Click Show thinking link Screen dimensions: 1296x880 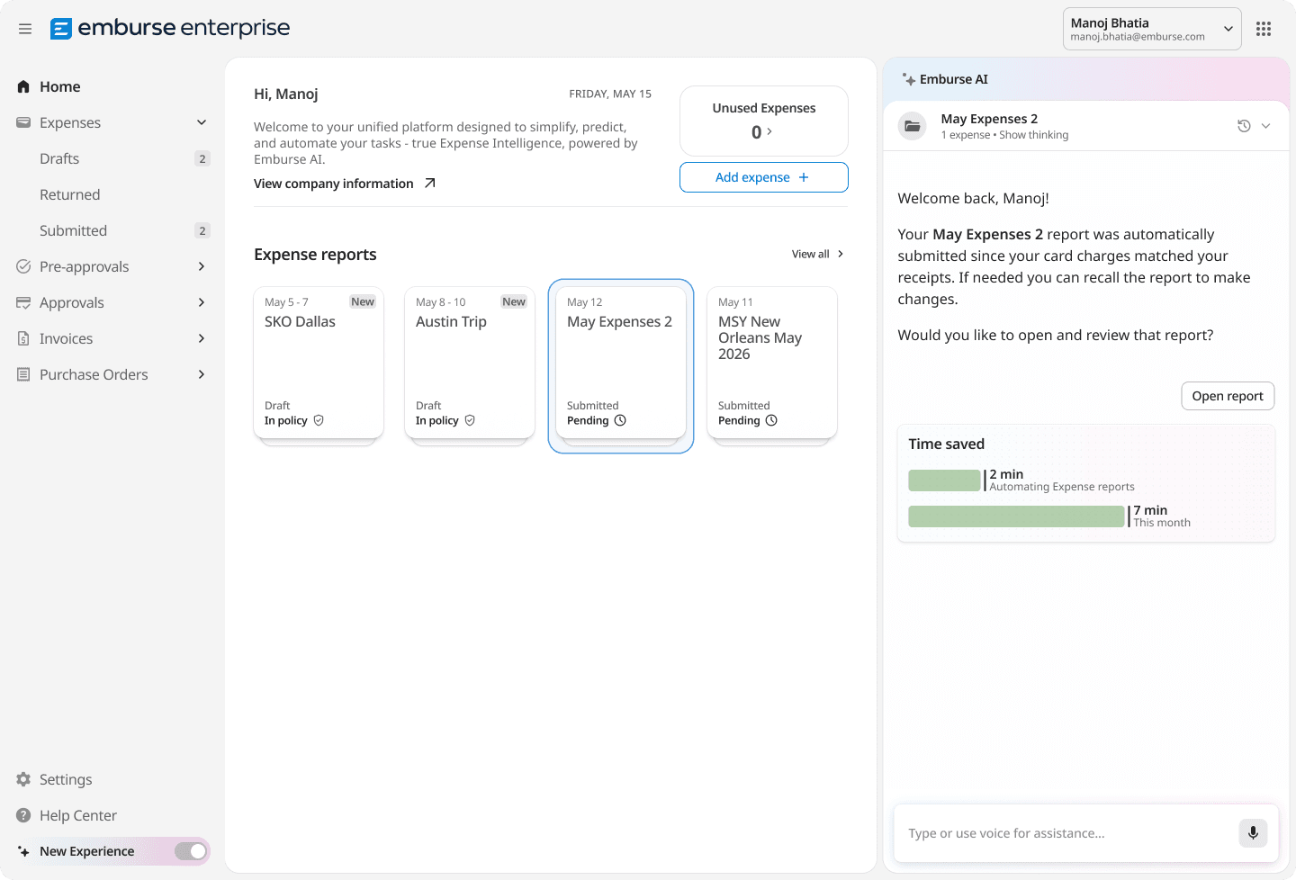coord(1033,135)
